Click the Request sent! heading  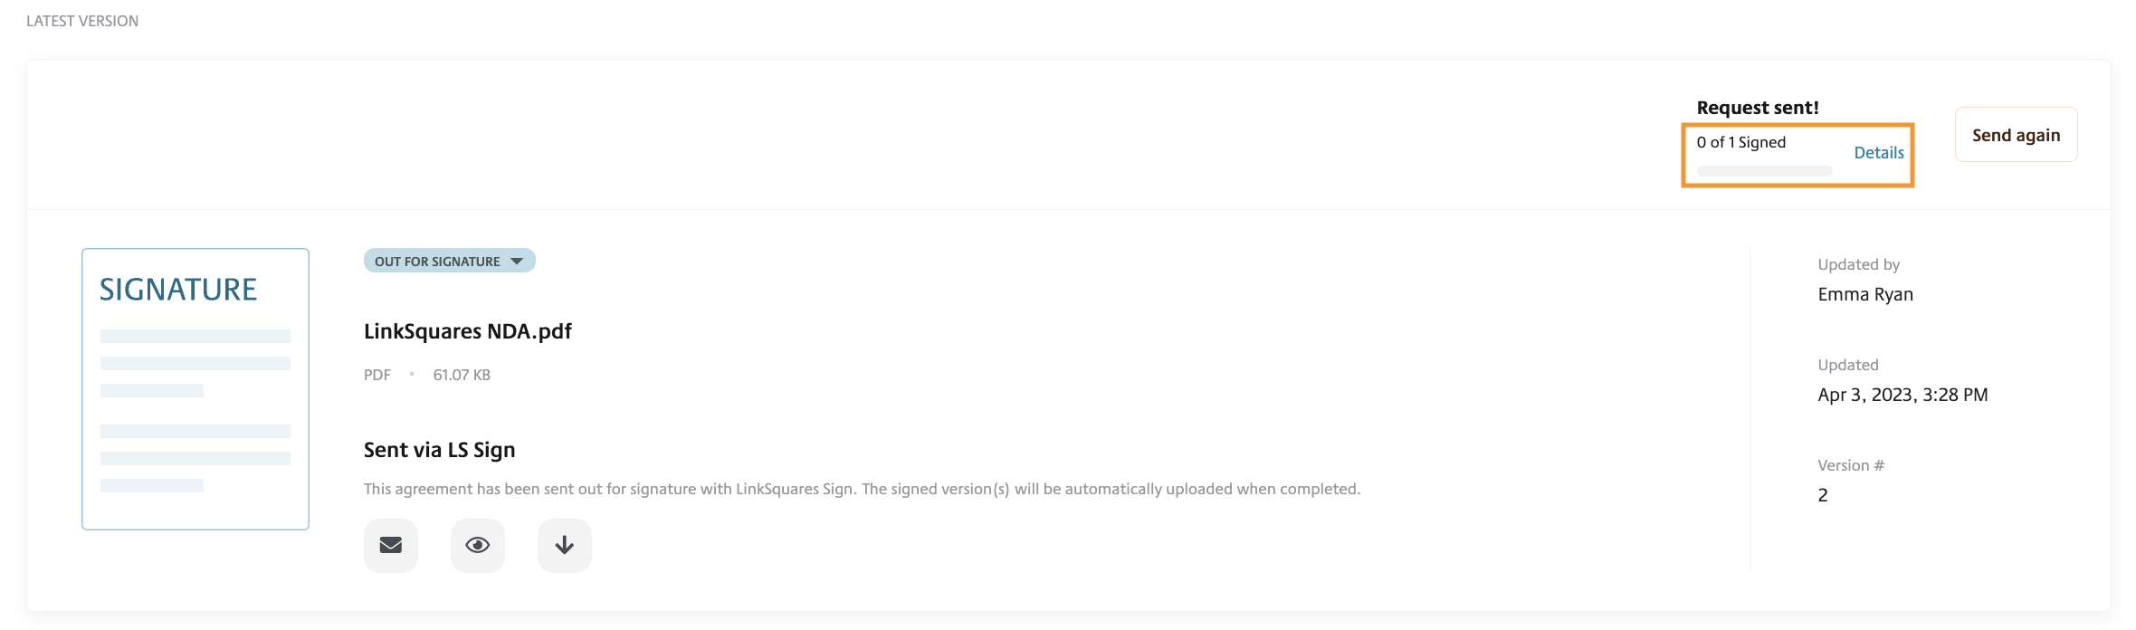1757,108
